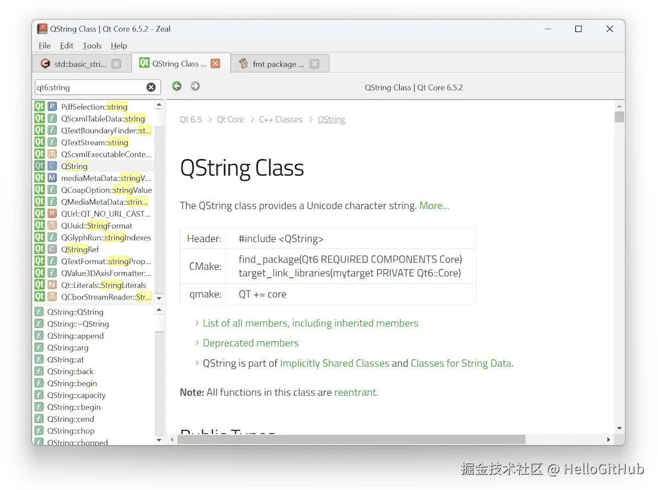Open the More... link after description
Viewport: 658px width, 490px height.
[434, 205]
